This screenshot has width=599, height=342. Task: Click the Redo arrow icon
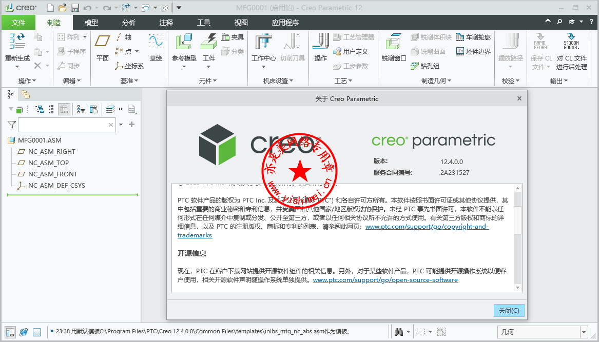107,8
